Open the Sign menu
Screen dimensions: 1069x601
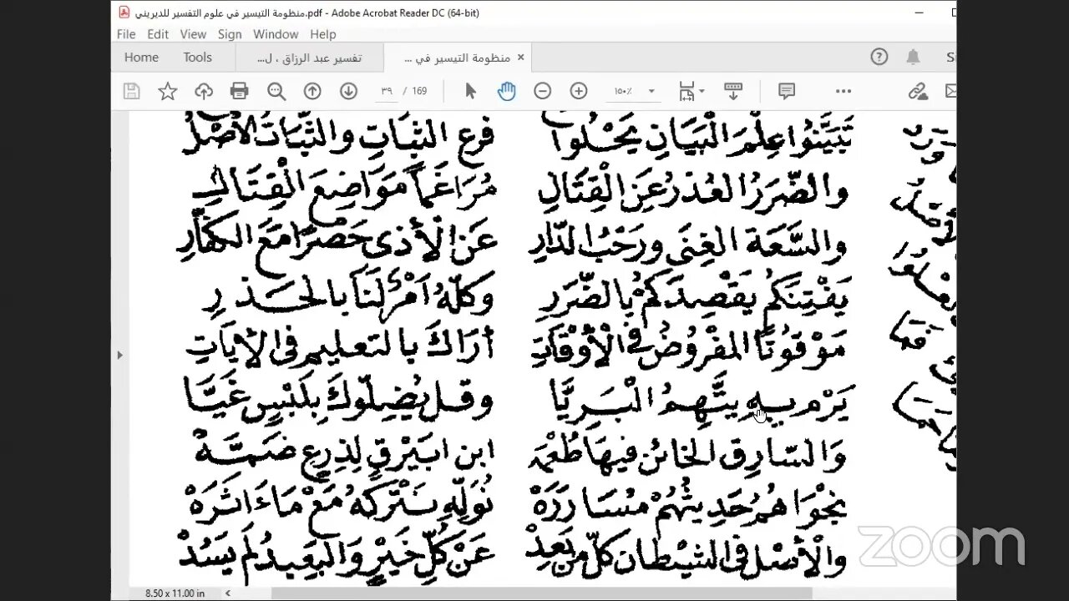(x=230, y=34)
